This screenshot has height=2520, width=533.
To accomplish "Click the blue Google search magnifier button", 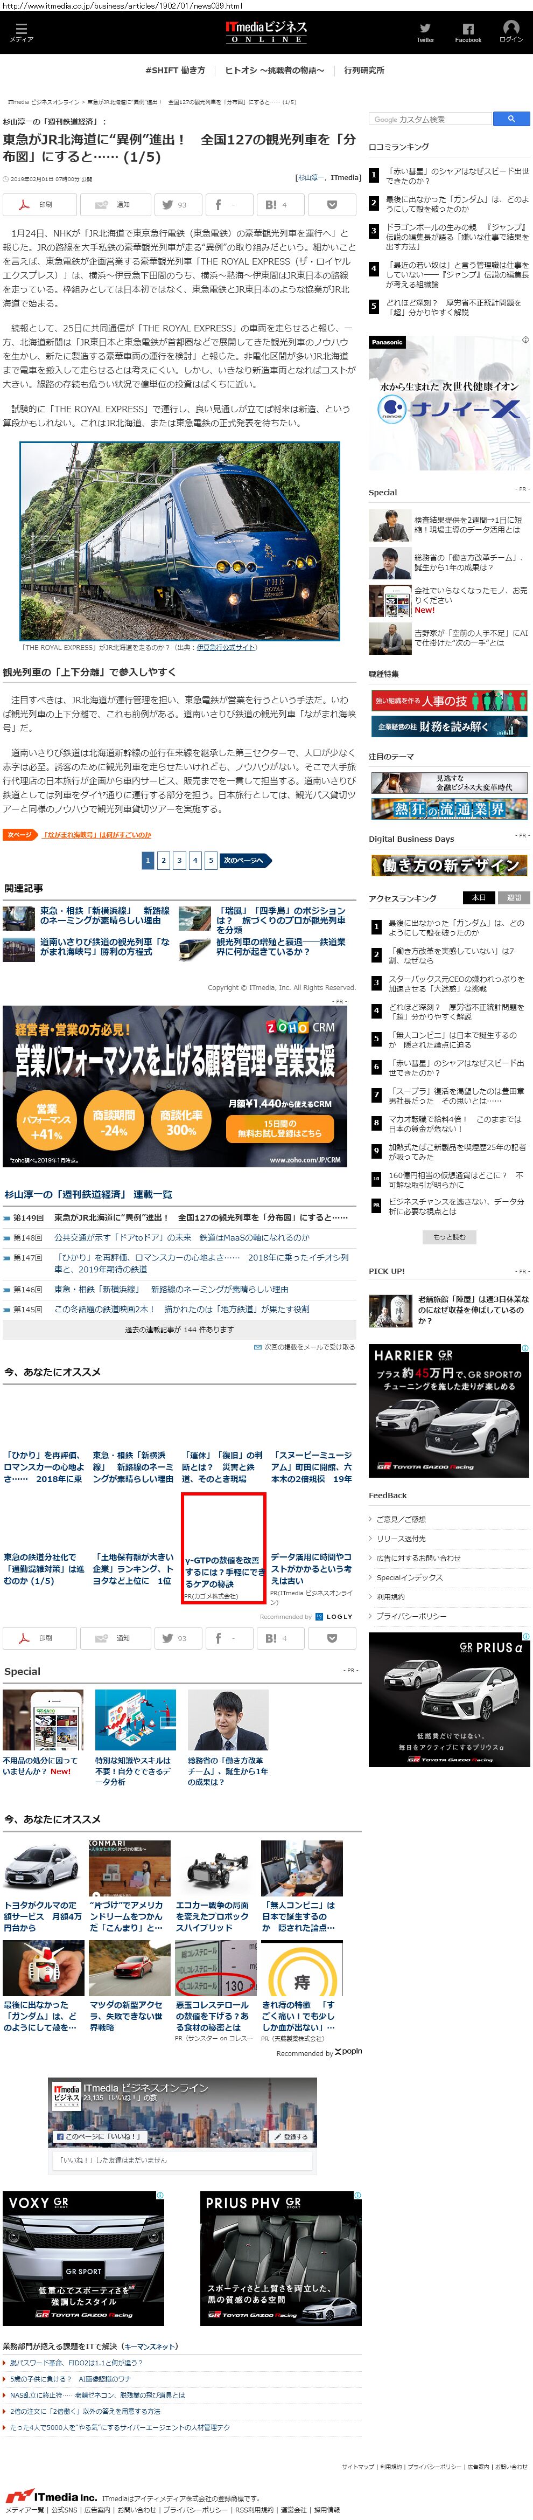I will pyautogui.click(x=511, y=119).
